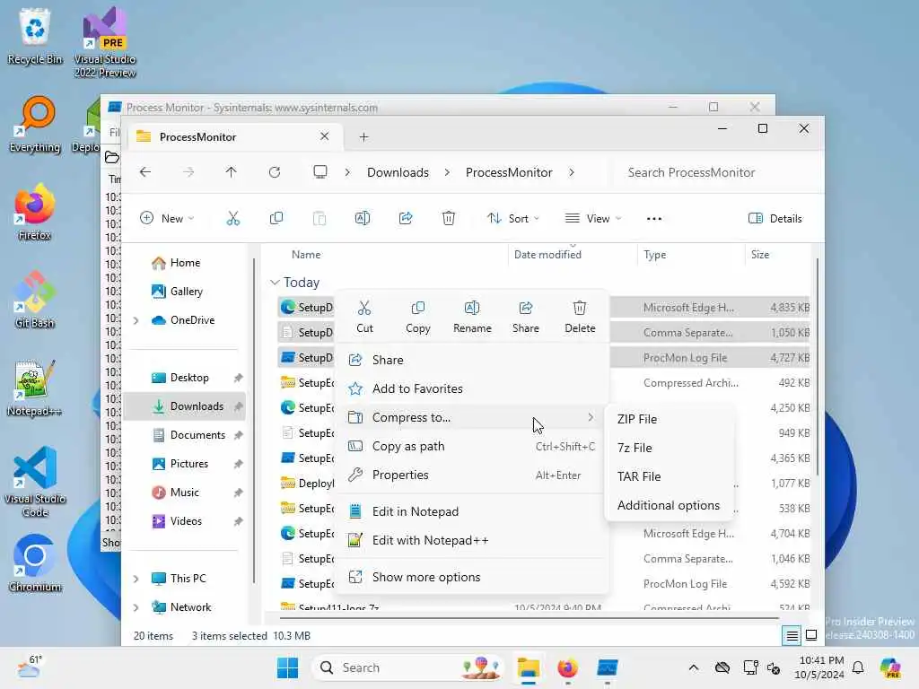Screen dimensions: 919x689
Task: Expand chevron after ProcessMonitor breadcrumb
Action: tap(572, 172)
